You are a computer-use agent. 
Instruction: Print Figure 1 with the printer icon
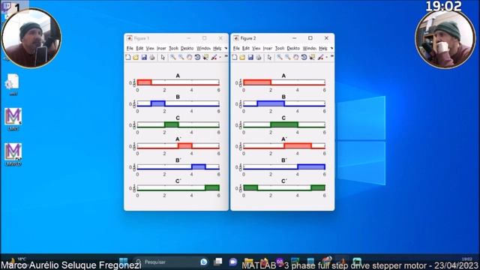152,57
